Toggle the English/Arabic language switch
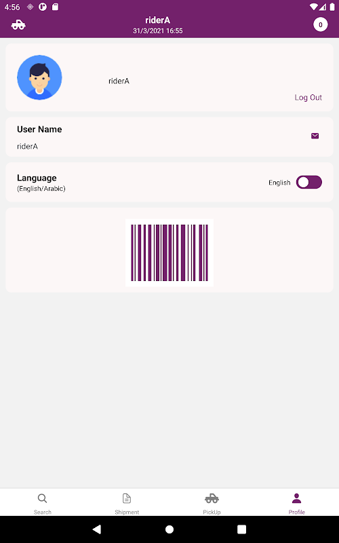The height and width of the screenshot is (543, 339). [x=309, y=182]
